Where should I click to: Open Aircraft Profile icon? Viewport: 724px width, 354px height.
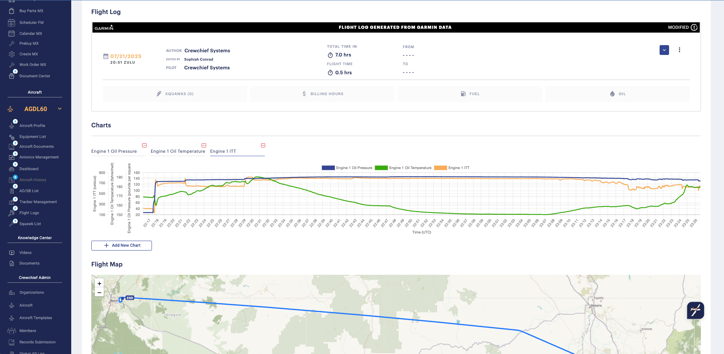tap(12, 126)
